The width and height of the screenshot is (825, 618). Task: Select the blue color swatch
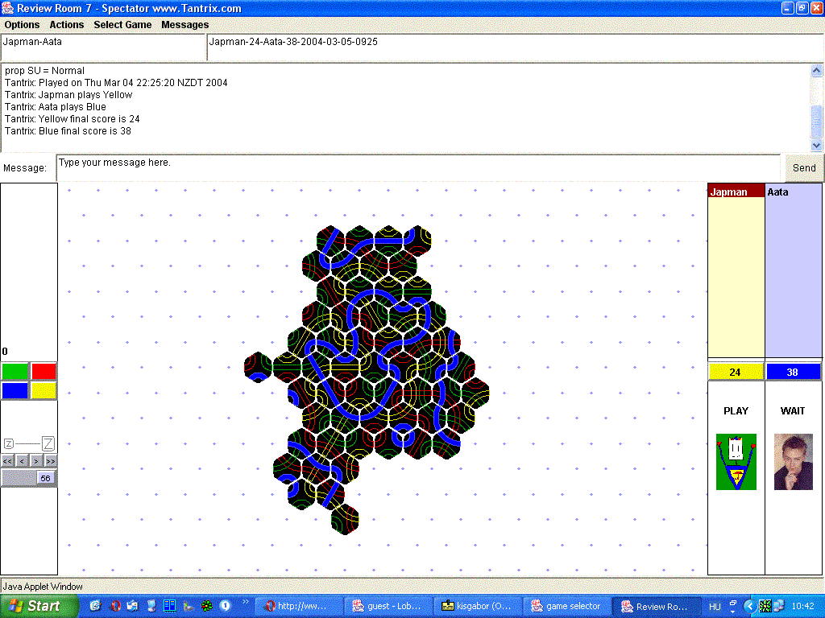(x=15, y=390)
